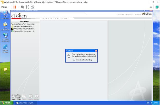Select Internet Explorer desktop icon

(5, 49)
